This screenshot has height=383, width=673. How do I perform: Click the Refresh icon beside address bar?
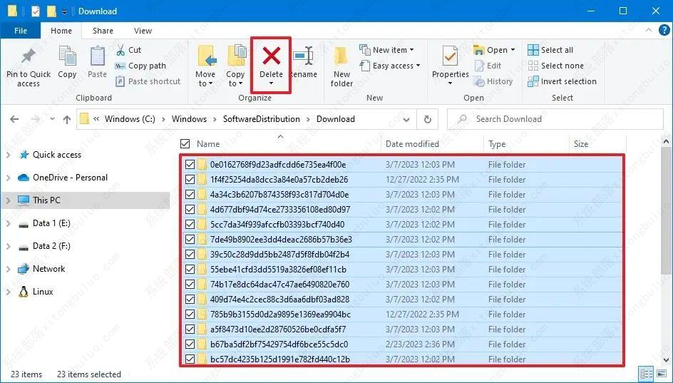428,119
